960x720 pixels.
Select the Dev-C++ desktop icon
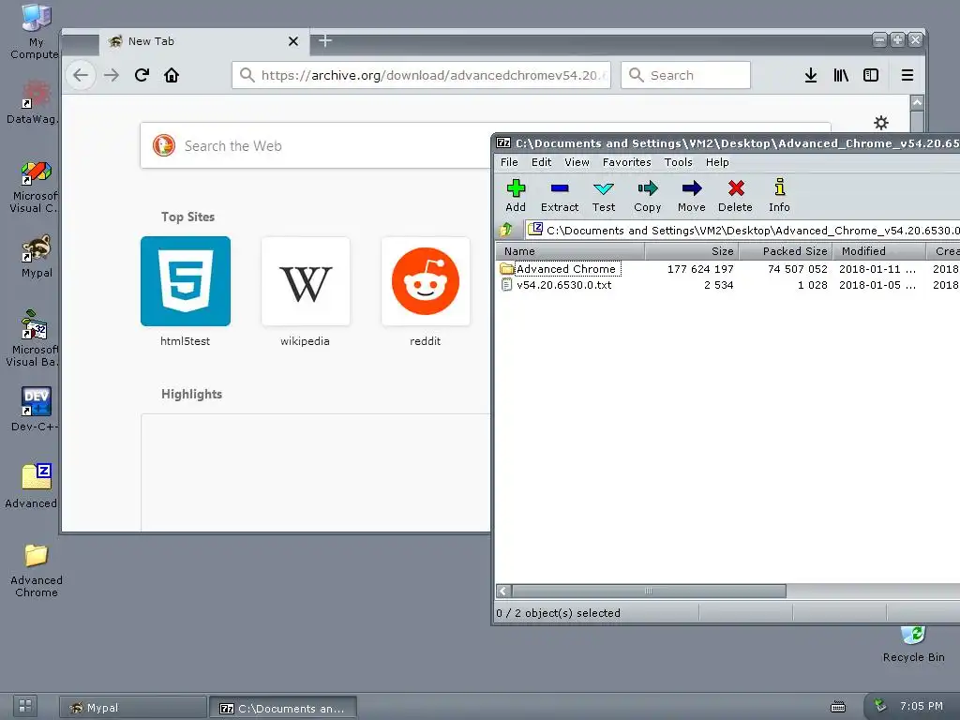[35, 409]
